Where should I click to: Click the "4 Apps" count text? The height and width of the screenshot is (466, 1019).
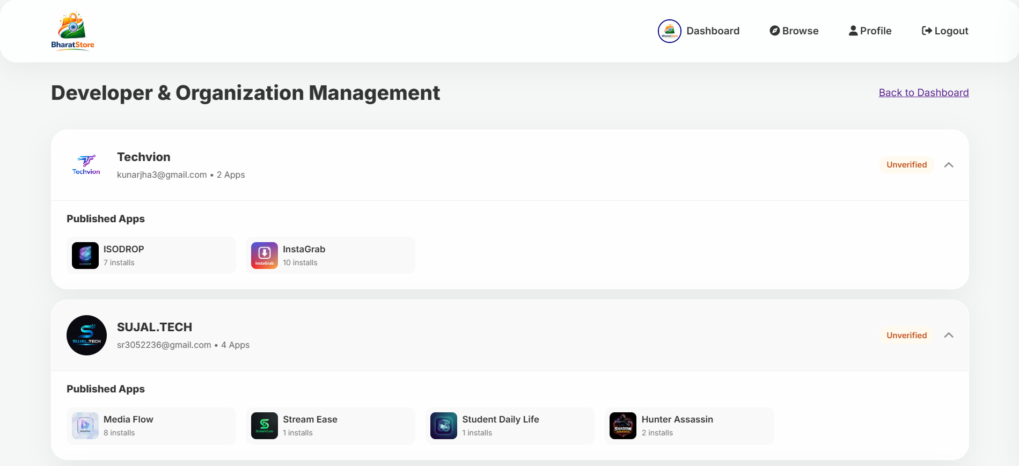236,345
